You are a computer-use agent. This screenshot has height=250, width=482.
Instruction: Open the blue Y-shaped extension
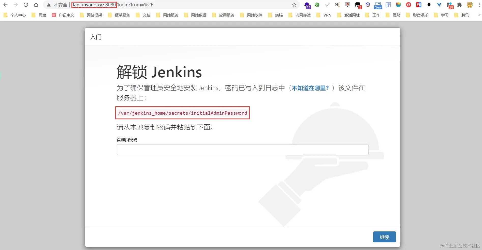pyautogui.click(x=439, y=5)
